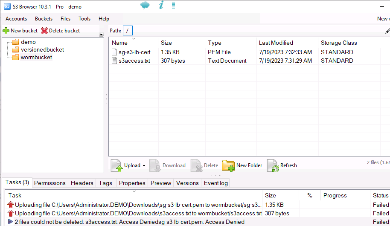Image resolution: width=390 pixels, height=226 pixels.
Task: Switch to the Properties tab
Action: [132, 183]
